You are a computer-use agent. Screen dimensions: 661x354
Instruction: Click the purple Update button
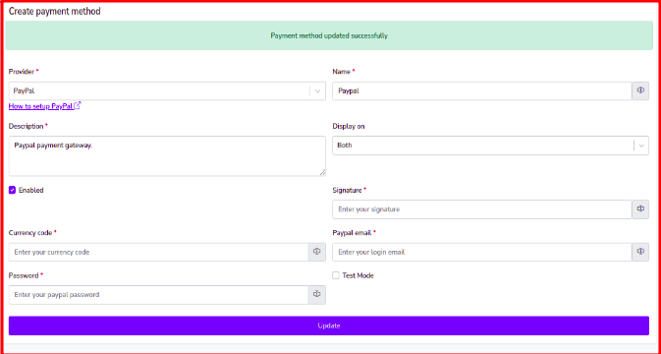pyautogui.click(x=329, y=325)
